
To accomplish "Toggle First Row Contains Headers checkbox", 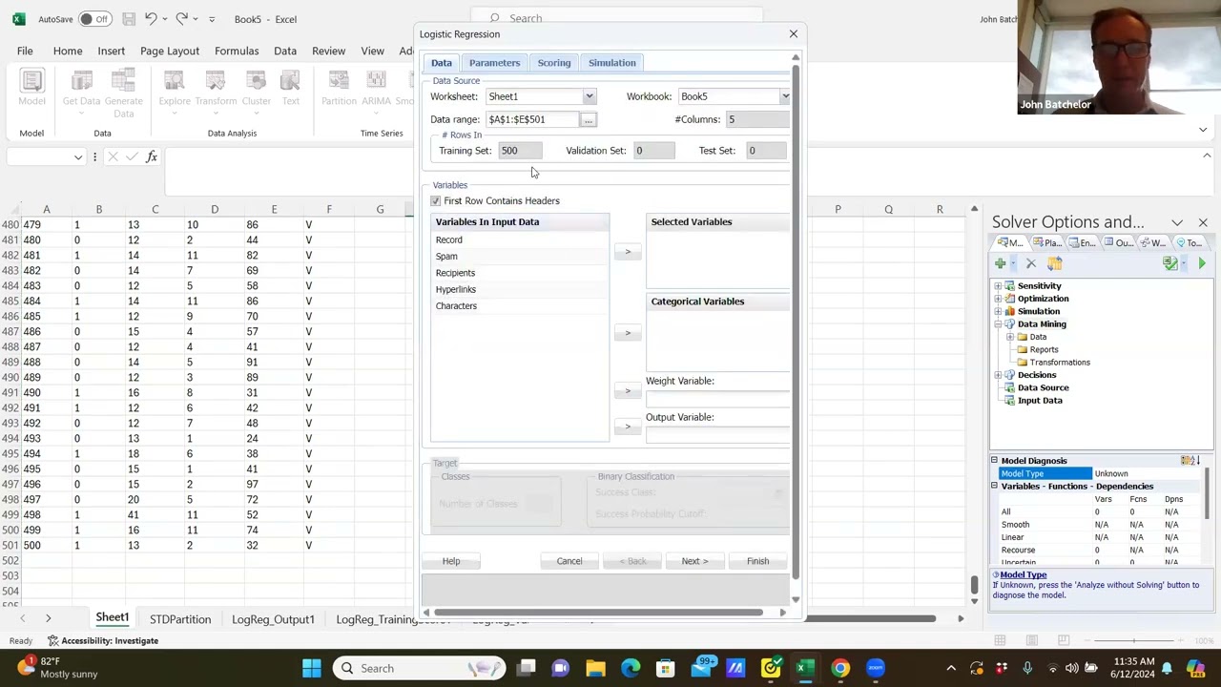I will (436, 201).
